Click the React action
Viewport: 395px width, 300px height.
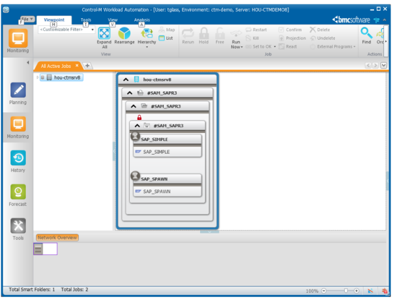point(287,47)
